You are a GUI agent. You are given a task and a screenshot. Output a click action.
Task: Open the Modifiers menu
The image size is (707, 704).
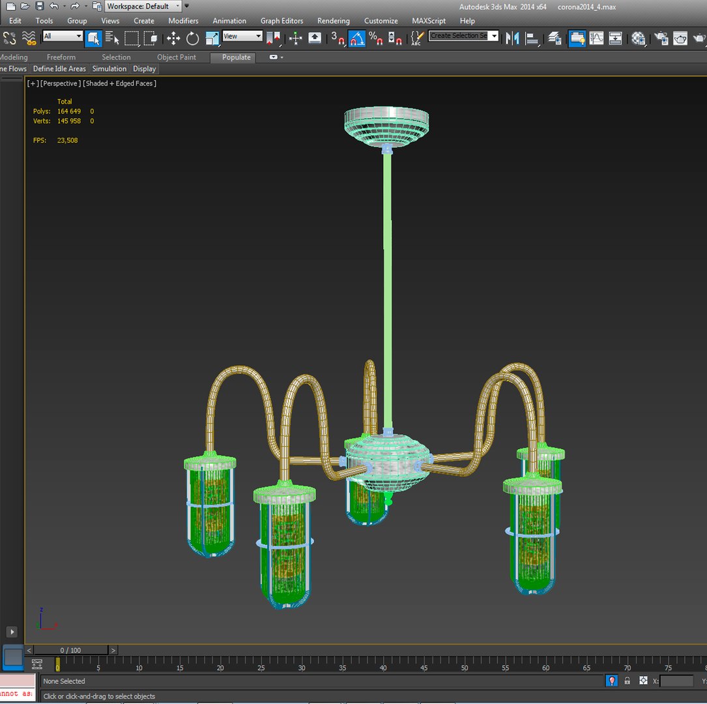click(x=183, y=21)
